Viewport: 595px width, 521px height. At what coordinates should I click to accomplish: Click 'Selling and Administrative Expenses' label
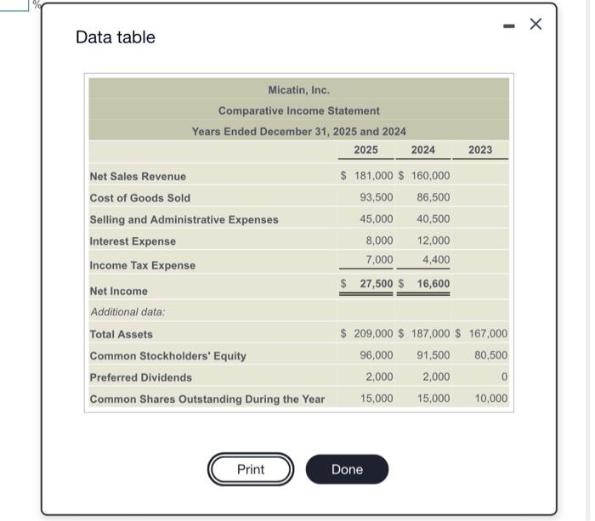(x=184, y=220)
